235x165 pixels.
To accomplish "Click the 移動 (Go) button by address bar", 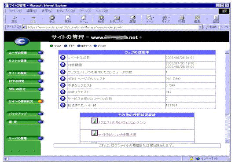I will tap(211, 27).
